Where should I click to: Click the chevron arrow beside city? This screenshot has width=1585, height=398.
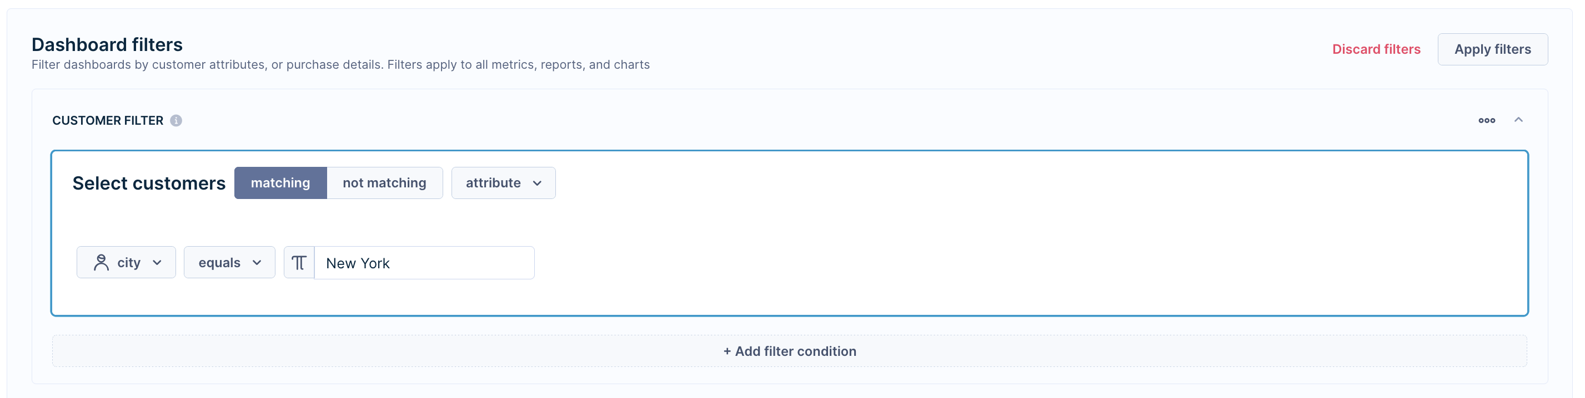point(157,263)
